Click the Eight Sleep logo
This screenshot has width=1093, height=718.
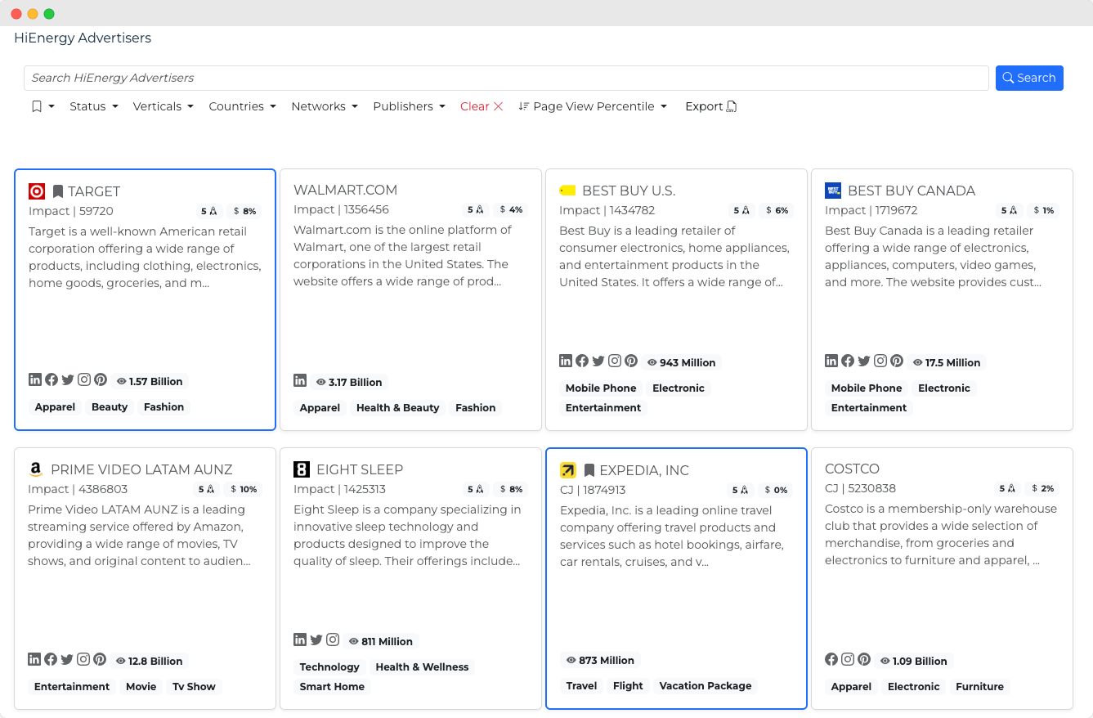(302, 469)
